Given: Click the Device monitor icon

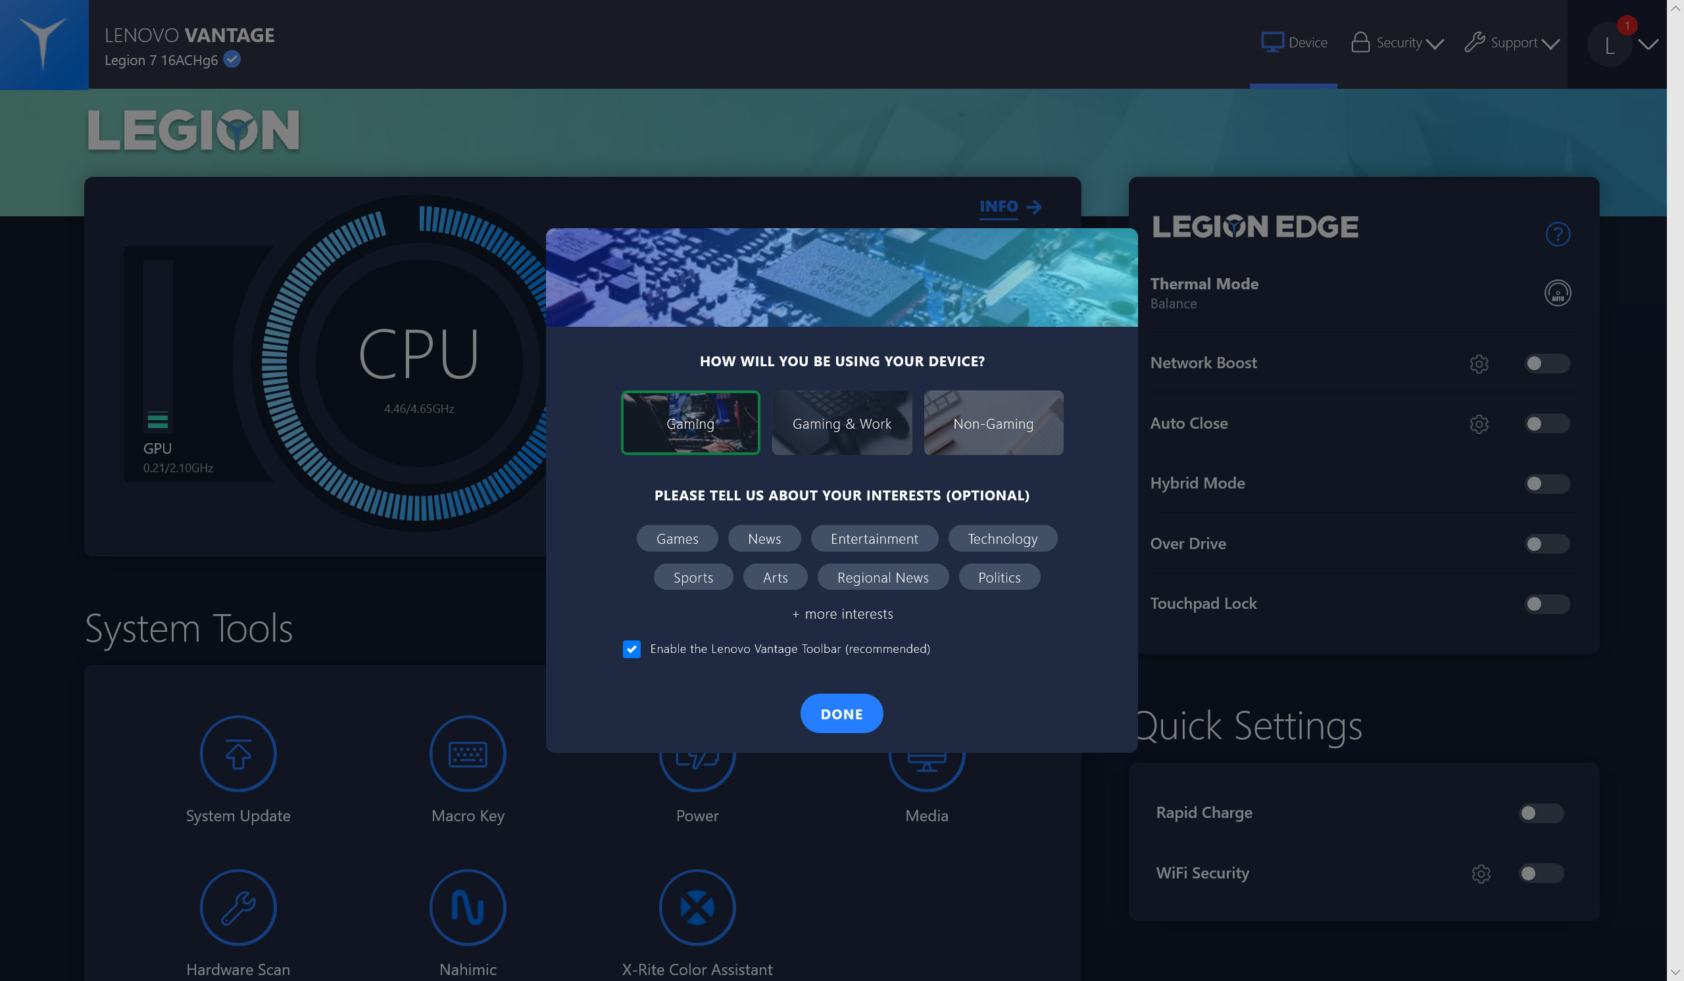Looking at the screenshot, I should click(x=1272, y=42).
